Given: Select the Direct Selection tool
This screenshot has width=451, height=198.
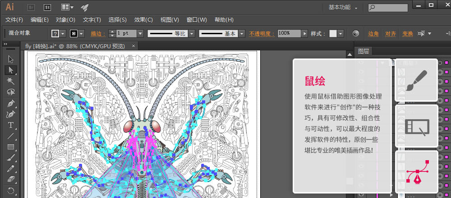Looking at the screenshot, I should click(10, 70).
